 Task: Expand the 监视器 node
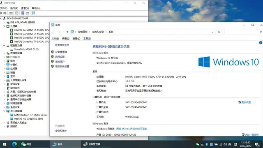(4, 69)
